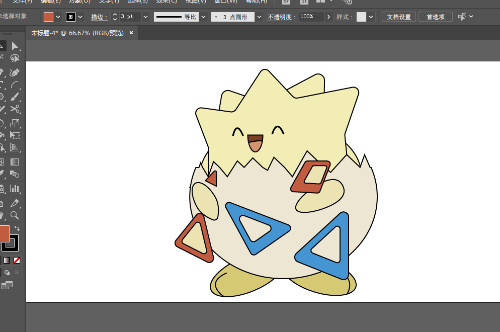This screenshot has width=500, height=332.
Task: Click the align-to-selection icon in control bar
Action: (x=462, y=17)
